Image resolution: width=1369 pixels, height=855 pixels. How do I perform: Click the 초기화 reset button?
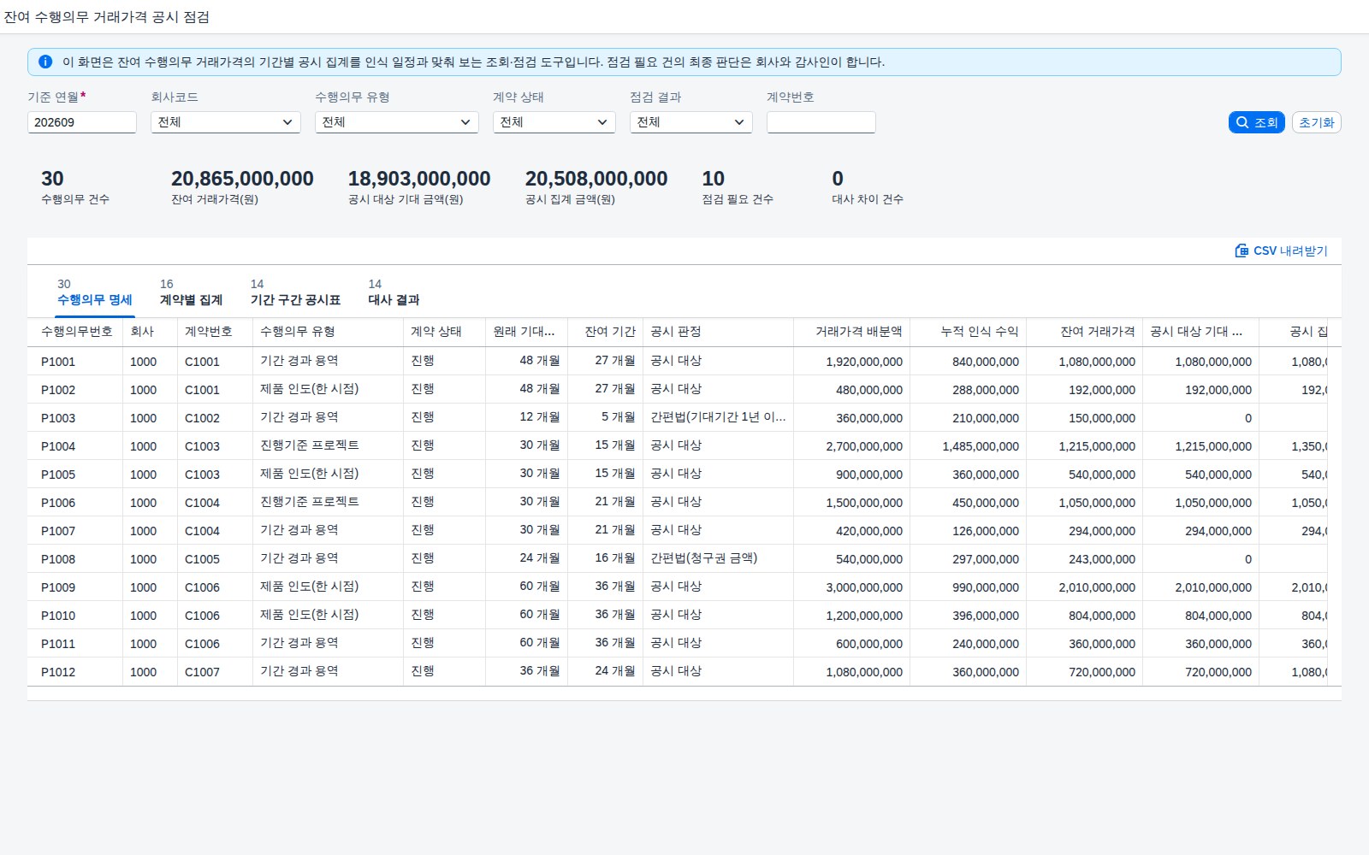pos(1317,122)
